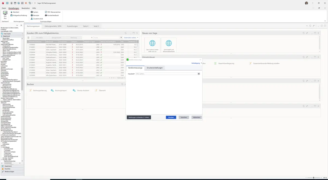Screen dimensions: 328x180
Task: Open Girostar Assistent in the Buchen panel
Action: click(x=81, y=90)
